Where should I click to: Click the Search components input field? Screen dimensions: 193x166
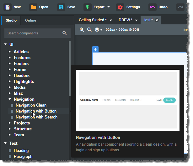coord(33,33)
